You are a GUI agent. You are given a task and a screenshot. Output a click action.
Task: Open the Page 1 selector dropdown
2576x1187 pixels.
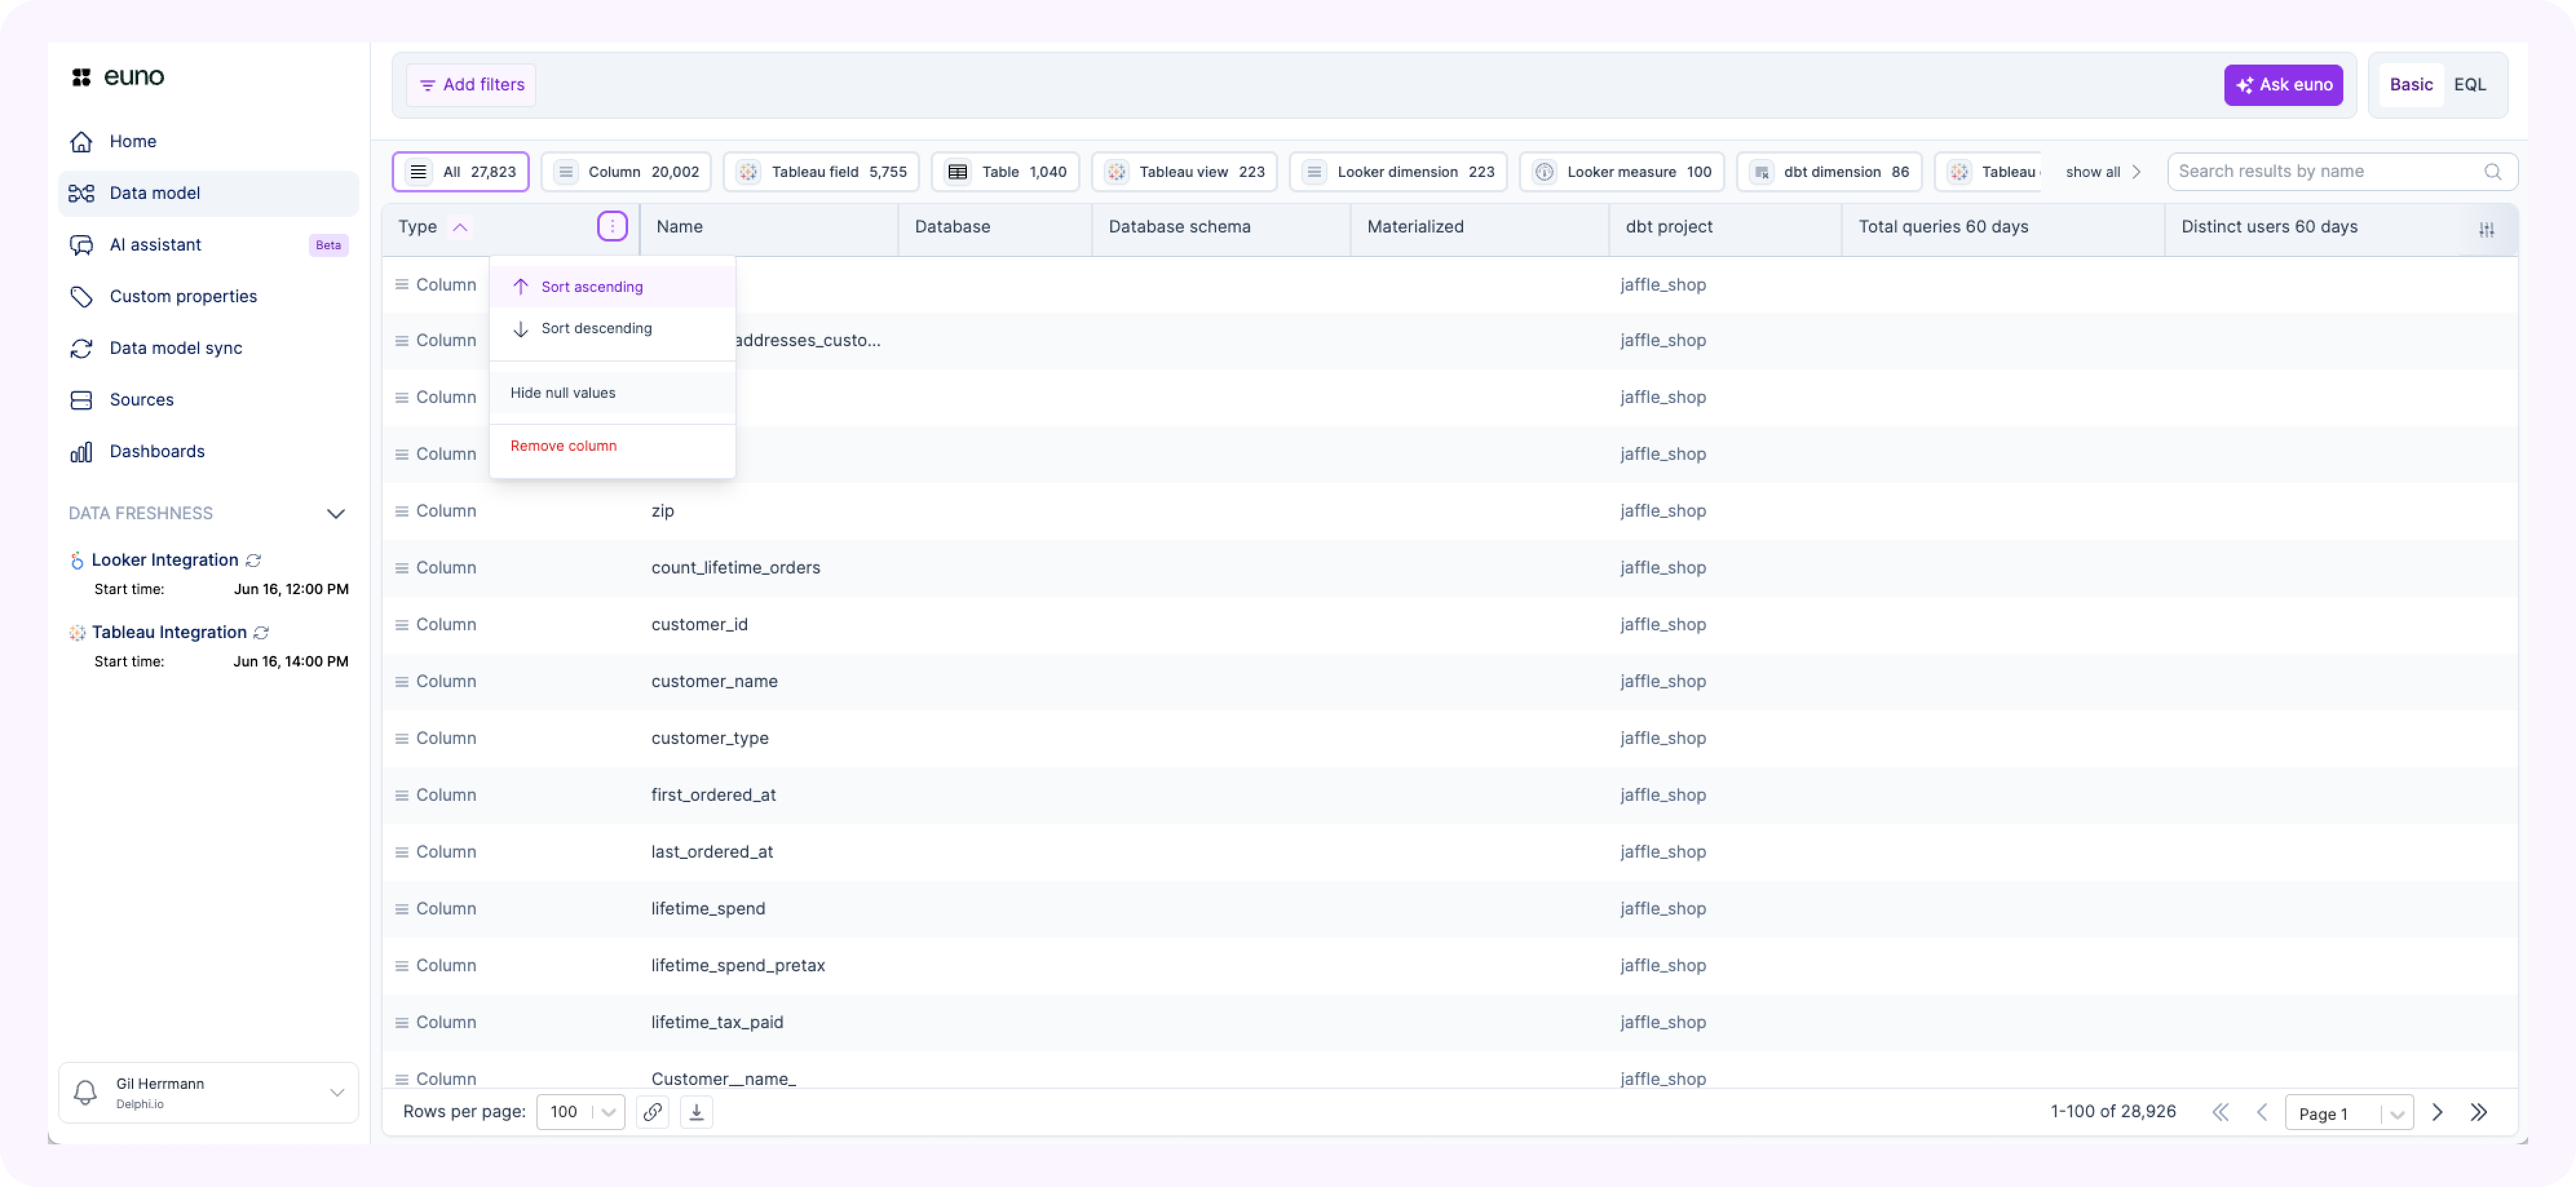(2348, 1113)
